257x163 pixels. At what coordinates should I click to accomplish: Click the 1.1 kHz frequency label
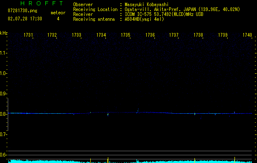[3, 53]
